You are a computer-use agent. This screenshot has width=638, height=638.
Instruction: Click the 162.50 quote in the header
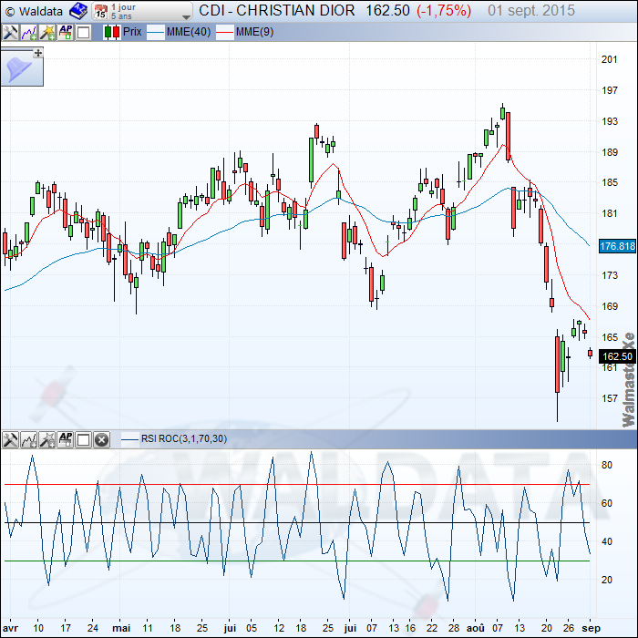[387, 11]
